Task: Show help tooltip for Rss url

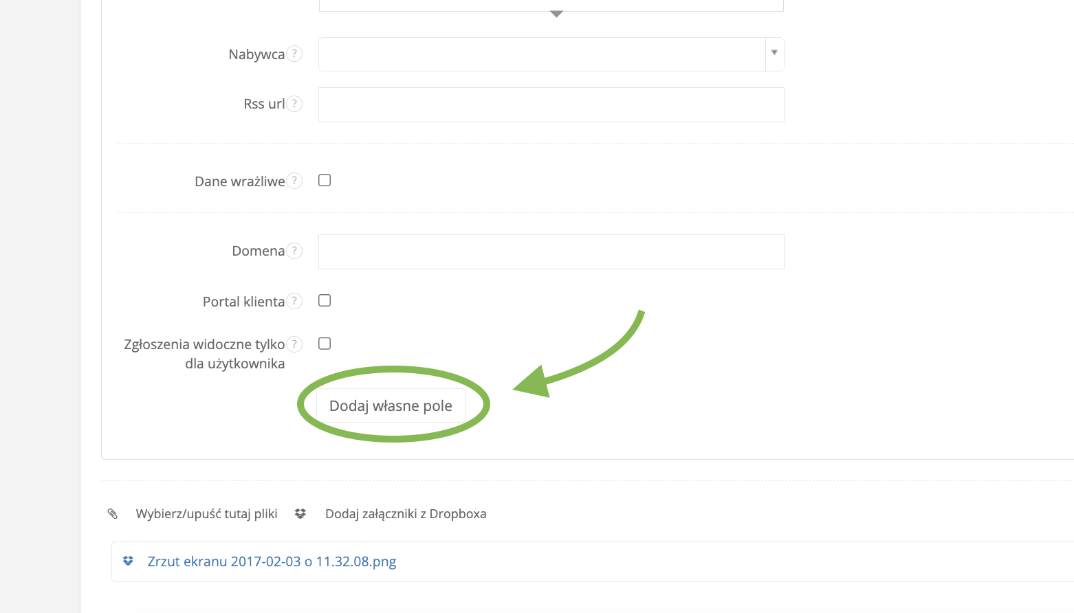Action: coord(294,104)
